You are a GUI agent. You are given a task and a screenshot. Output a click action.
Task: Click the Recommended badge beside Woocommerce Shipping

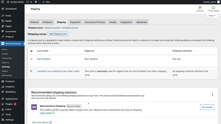tap(74, 106)
